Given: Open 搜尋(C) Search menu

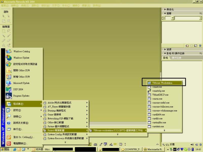Looking at the screenshot, I should (x=24, y=117).
